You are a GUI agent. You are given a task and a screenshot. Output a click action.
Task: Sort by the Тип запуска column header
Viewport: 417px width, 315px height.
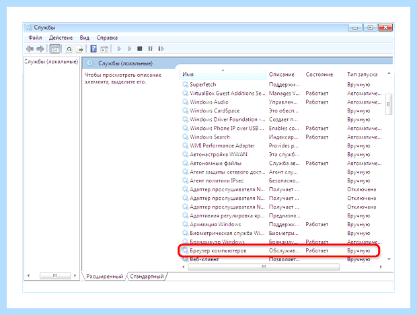363,75
